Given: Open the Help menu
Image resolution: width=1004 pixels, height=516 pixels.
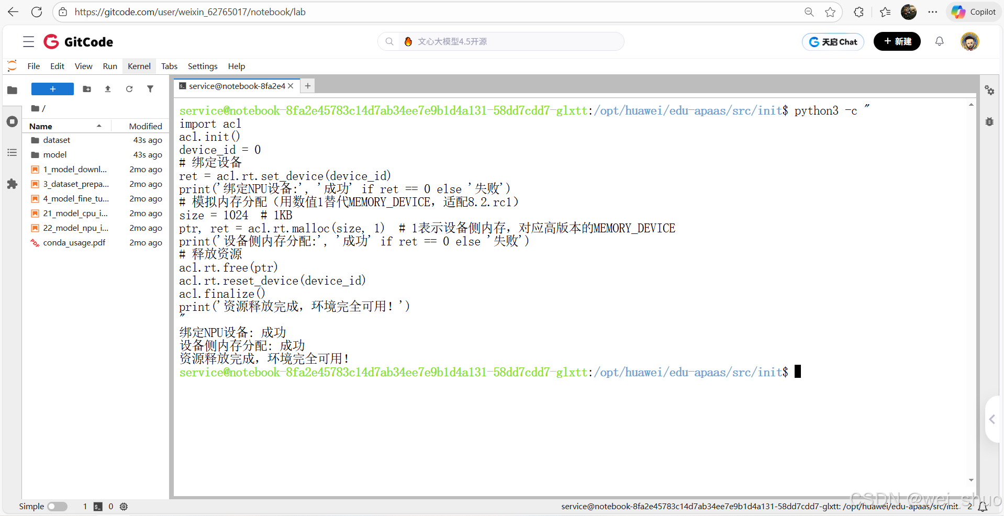Looking at the screenshot, I should [237, 66].
